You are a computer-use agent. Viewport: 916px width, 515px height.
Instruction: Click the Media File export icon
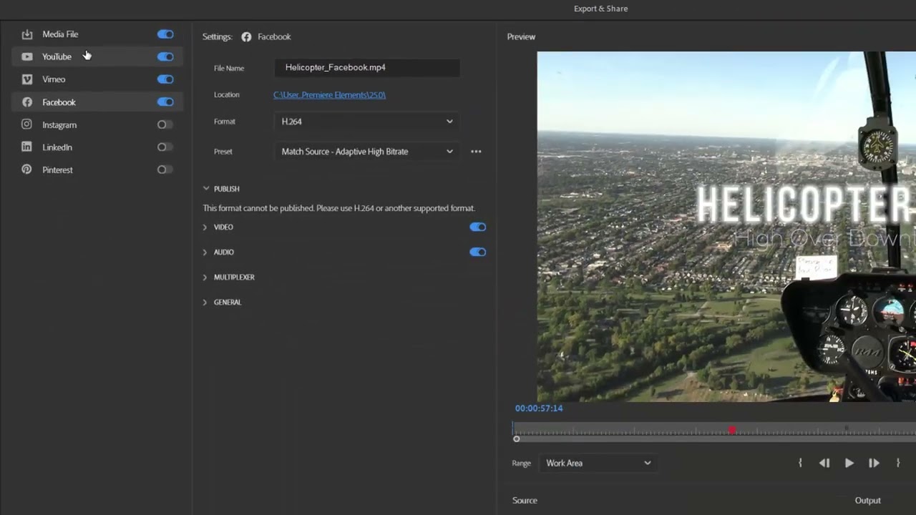(x=26, y=34)
